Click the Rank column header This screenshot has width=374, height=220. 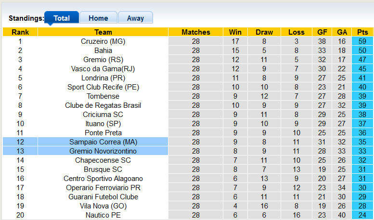(x=20, y=32)
